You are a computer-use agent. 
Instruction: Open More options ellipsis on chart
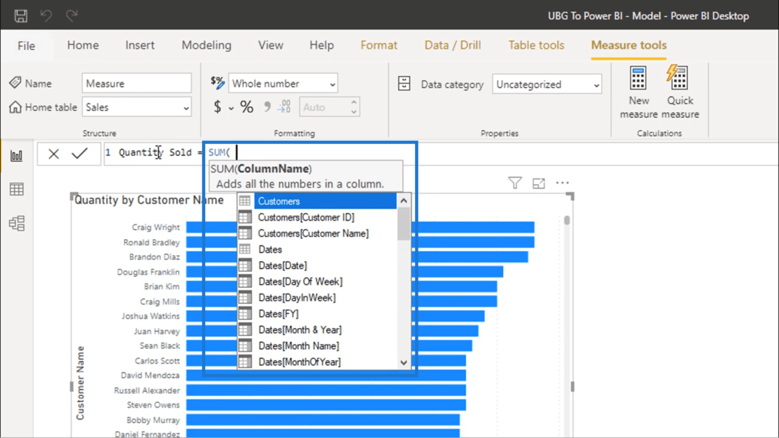tap(562, 183)
